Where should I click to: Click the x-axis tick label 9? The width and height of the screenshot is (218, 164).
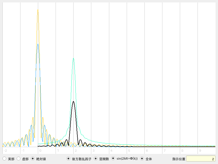tap(200, 151)
